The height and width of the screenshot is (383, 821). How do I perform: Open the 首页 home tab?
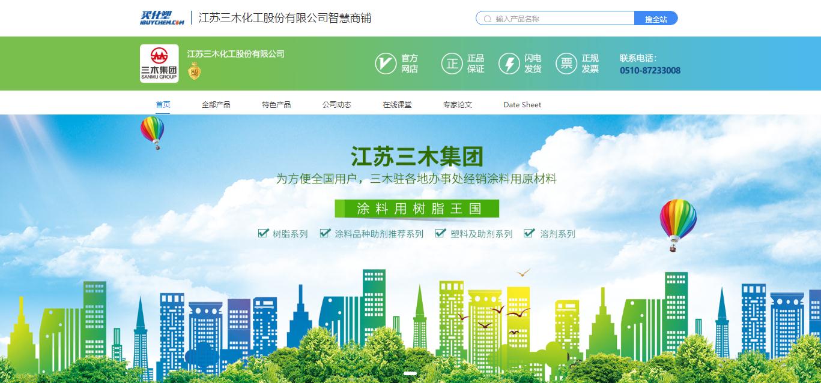pos(163,104)
